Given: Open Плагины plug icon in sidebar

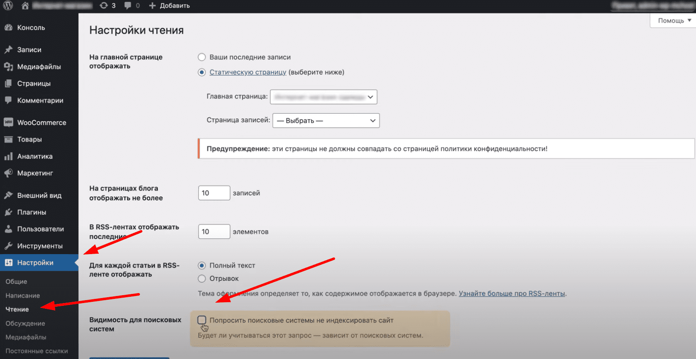Looking at the screenshot, I should click(8, 212).
